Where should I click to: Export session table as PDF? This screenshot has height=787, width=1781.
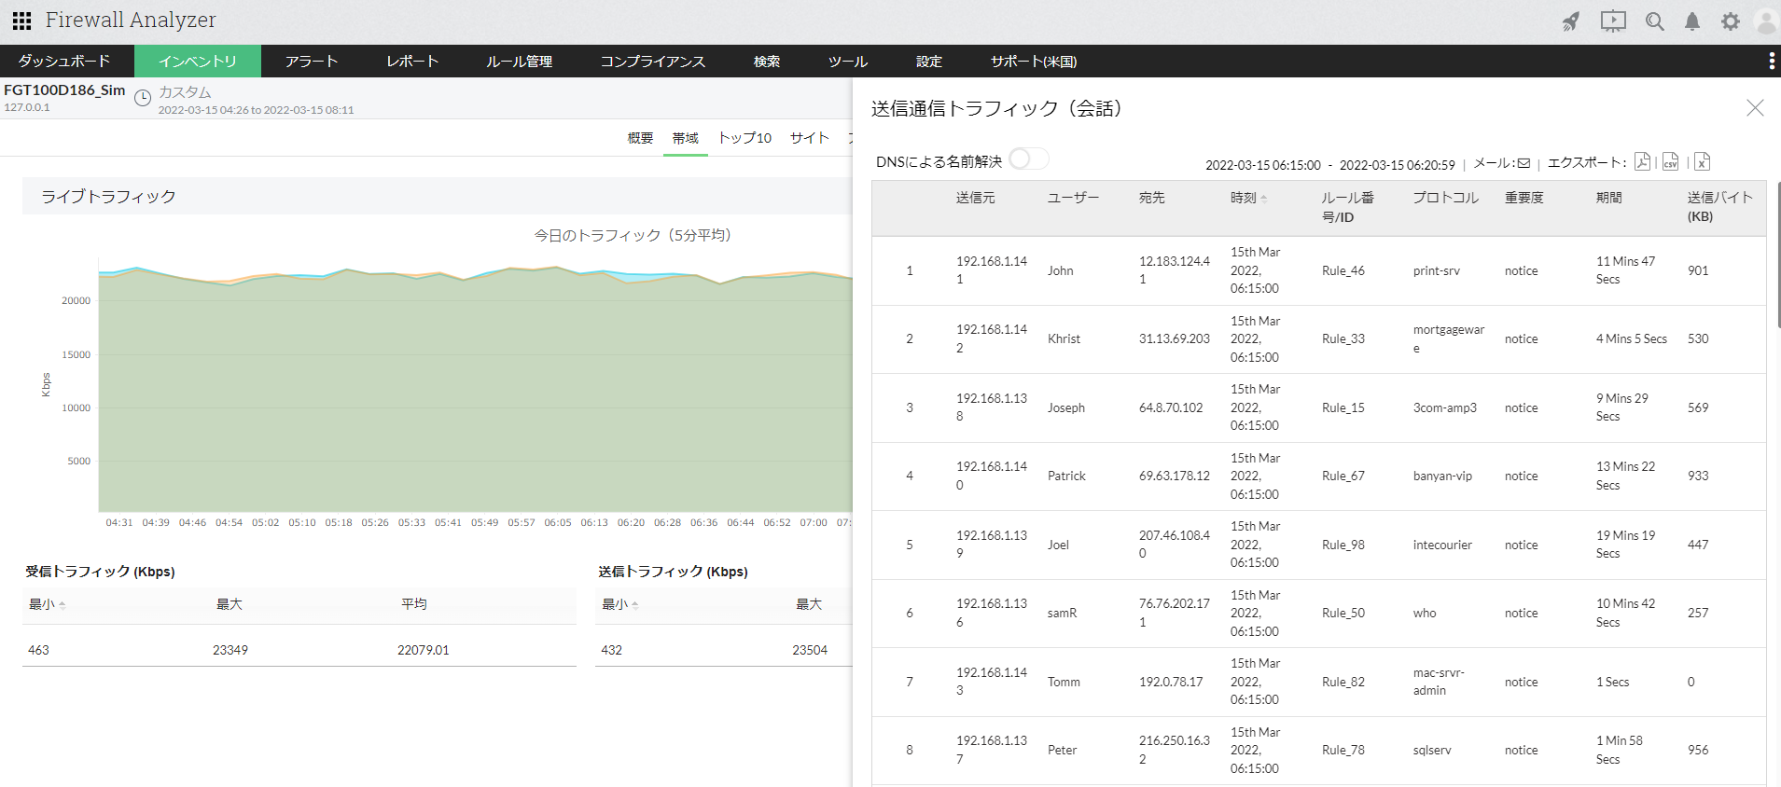point(1642,161)
